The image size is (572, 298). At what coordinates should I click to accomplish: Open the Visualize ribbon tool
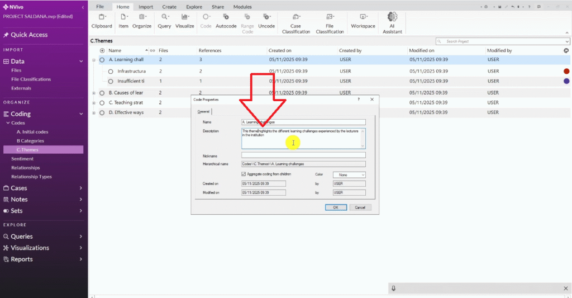(185, 21)
